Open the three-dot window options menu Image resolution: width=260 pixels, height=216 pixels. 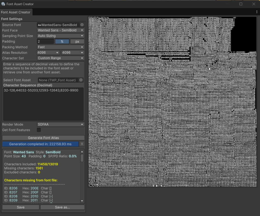(x=257, y=12)
